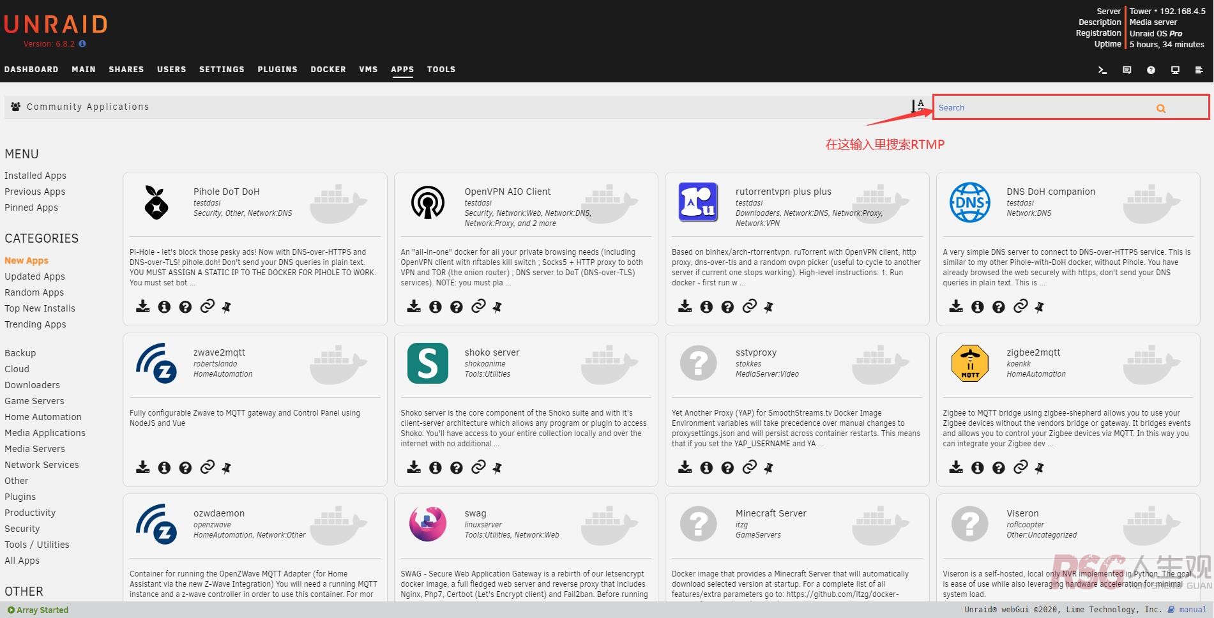Open the system info monitor icon
The width and height of the screenshot is (1214, 618).
pos(1175,70)
